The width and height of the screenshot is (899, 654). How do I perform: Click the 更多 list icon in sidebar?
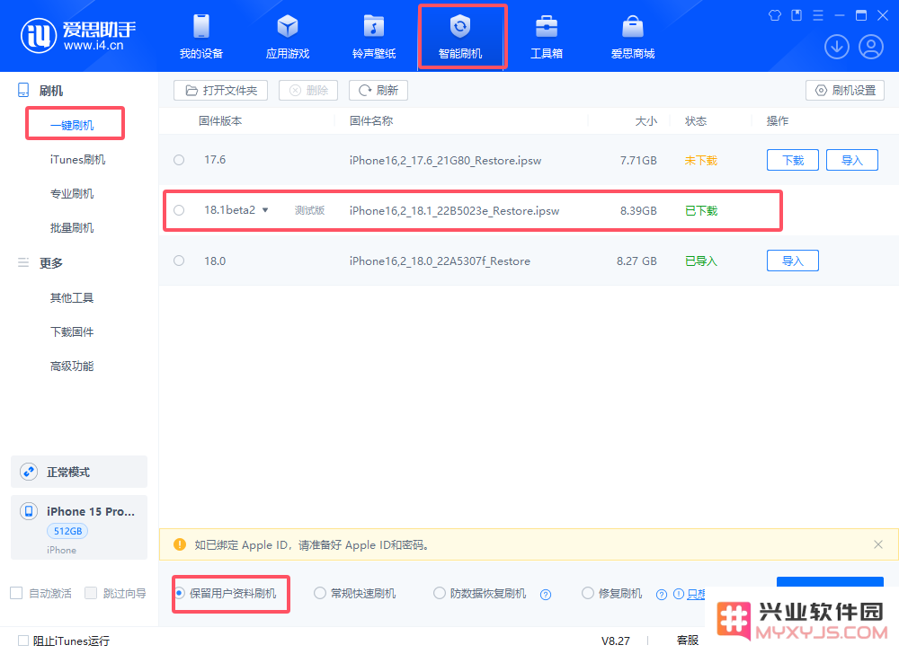coord(23,262)
